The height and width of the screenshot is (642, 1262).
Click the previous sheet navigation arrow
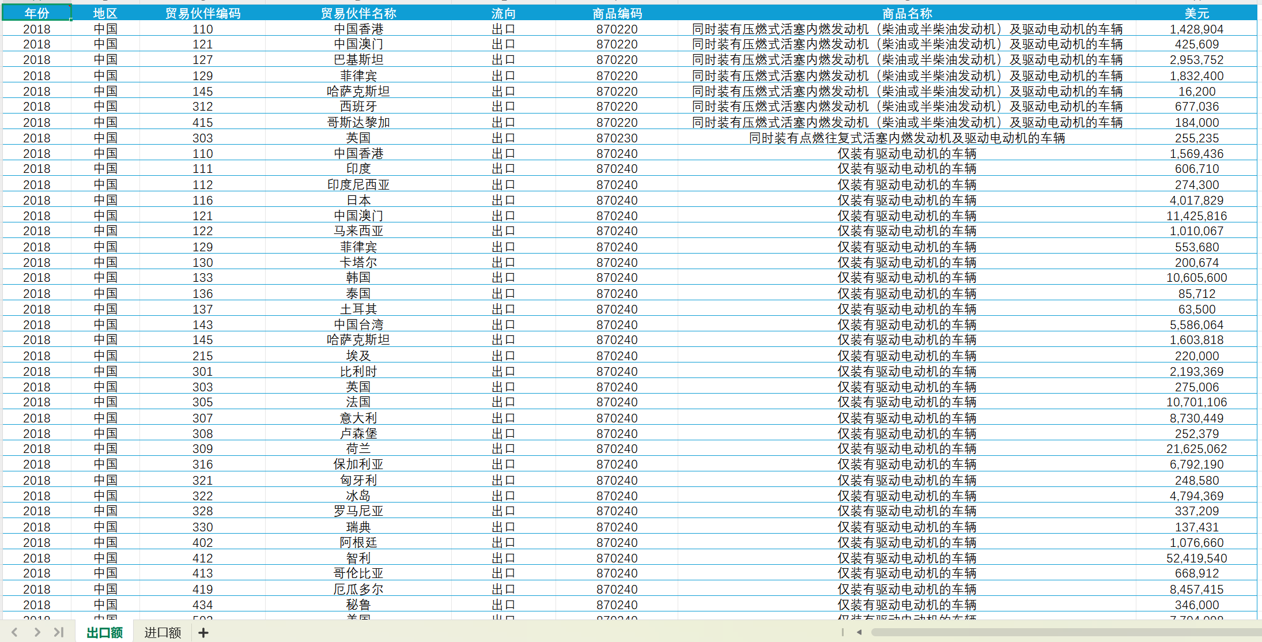click(15, 632)
